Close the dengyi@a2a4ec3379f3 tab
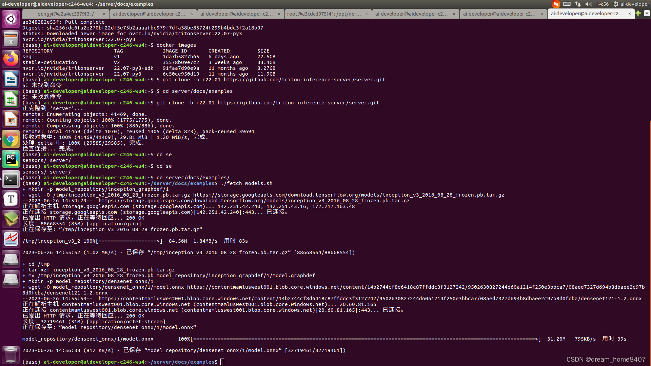Screen dimensions: 651x366 click(104, 14)
